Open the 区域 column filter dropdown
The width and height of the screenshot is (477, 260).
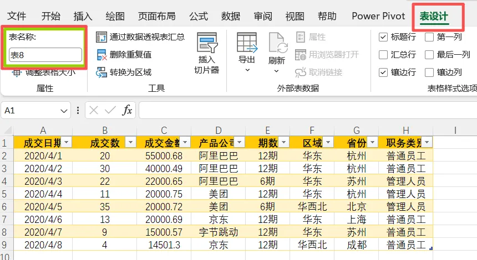pyautogui.click(x=328, y=142)
